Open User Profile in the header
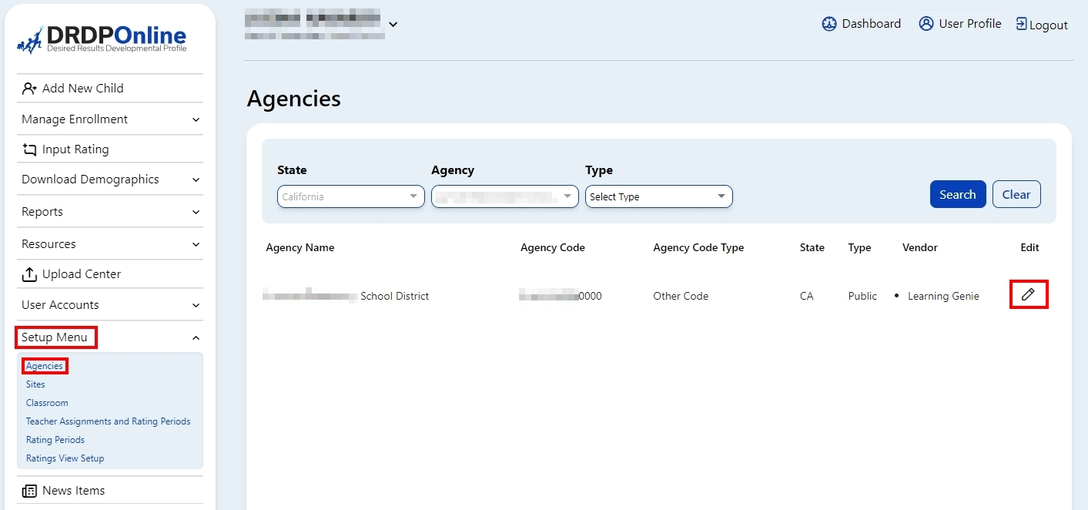The image size is (1088, 510). [959, 24]
